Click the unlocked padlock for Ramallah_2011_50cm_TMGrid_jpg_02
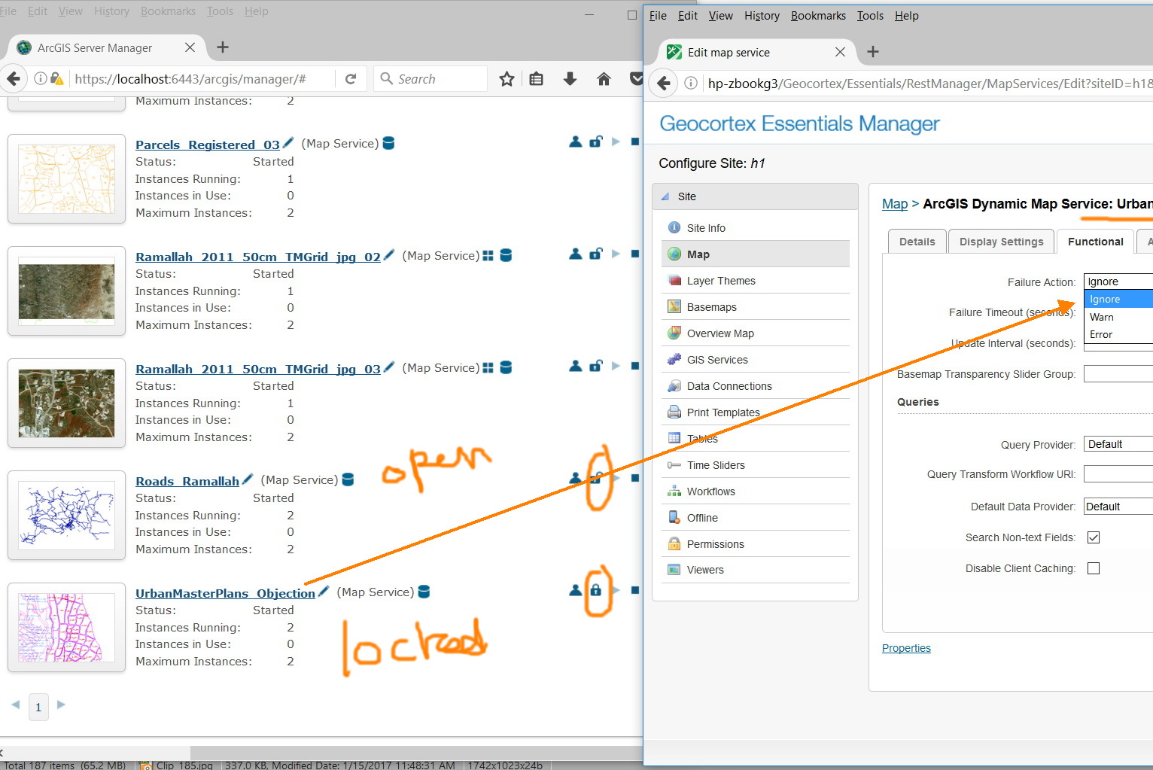 [x=596, y=254]
